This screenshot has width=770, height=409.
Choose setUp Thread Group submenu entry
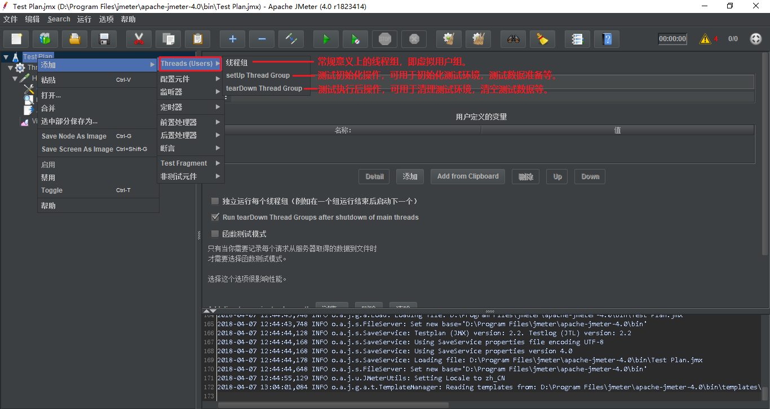pos(266,75)
